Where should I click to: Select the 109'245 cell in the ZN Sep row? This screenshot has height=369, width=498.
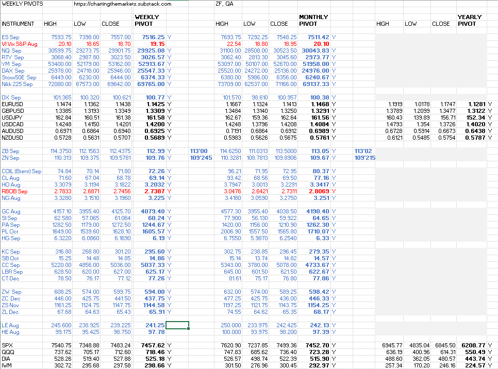click(201, 158)
